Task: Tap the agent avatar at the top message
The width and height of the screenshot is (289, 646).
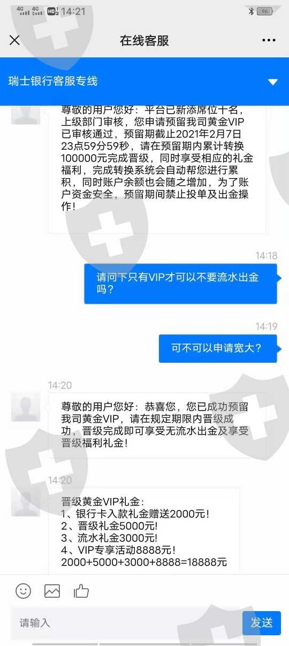Action: pos(26,114)
